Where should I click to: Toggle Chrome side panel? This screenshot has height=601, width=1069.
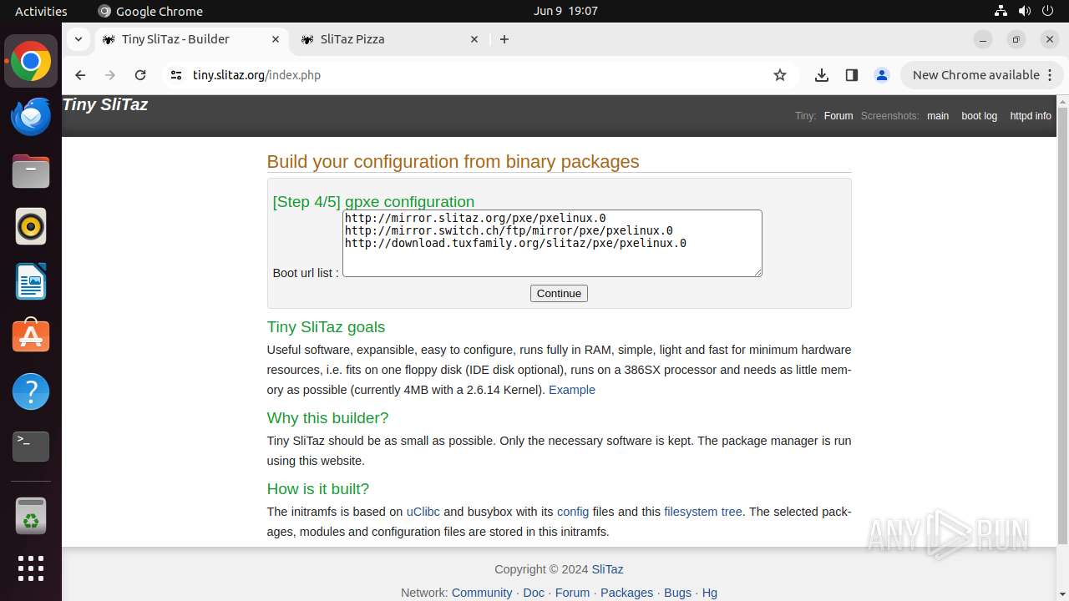(852, 75)
